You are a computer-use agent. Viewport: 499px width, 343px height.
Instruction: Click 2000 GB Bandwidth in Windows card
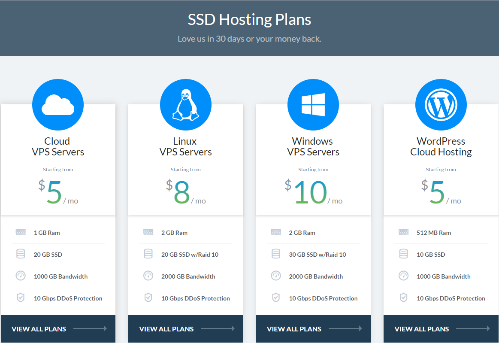tap(316, 276)
